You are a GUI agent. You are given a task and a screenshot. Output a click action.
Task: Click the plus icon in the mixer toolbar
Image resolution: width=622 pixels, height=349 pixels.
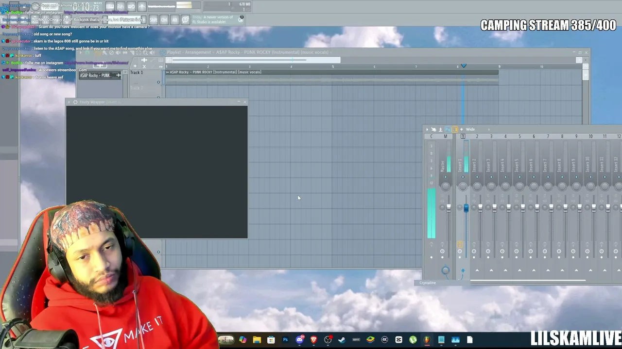pos(461,129)
